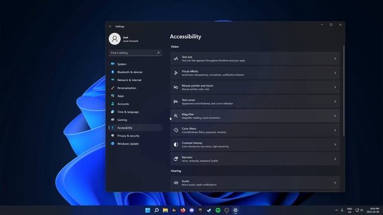
Task: Click the Color filters row icon
Action: [176, 130]
